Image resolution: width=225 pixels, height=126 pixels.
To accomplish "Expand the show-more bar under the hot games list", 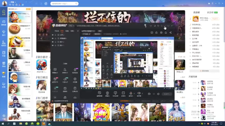I will (x=204, y=71).
